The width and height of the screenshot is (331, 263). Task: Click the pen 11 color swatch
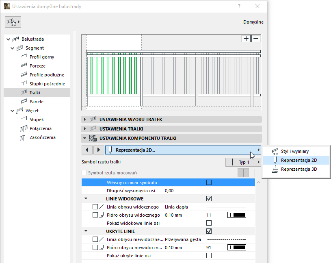point(236,215)
